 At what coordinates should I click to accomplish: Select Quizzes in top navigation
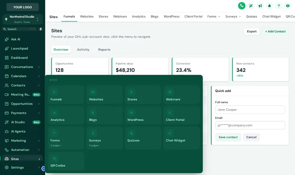251,17
